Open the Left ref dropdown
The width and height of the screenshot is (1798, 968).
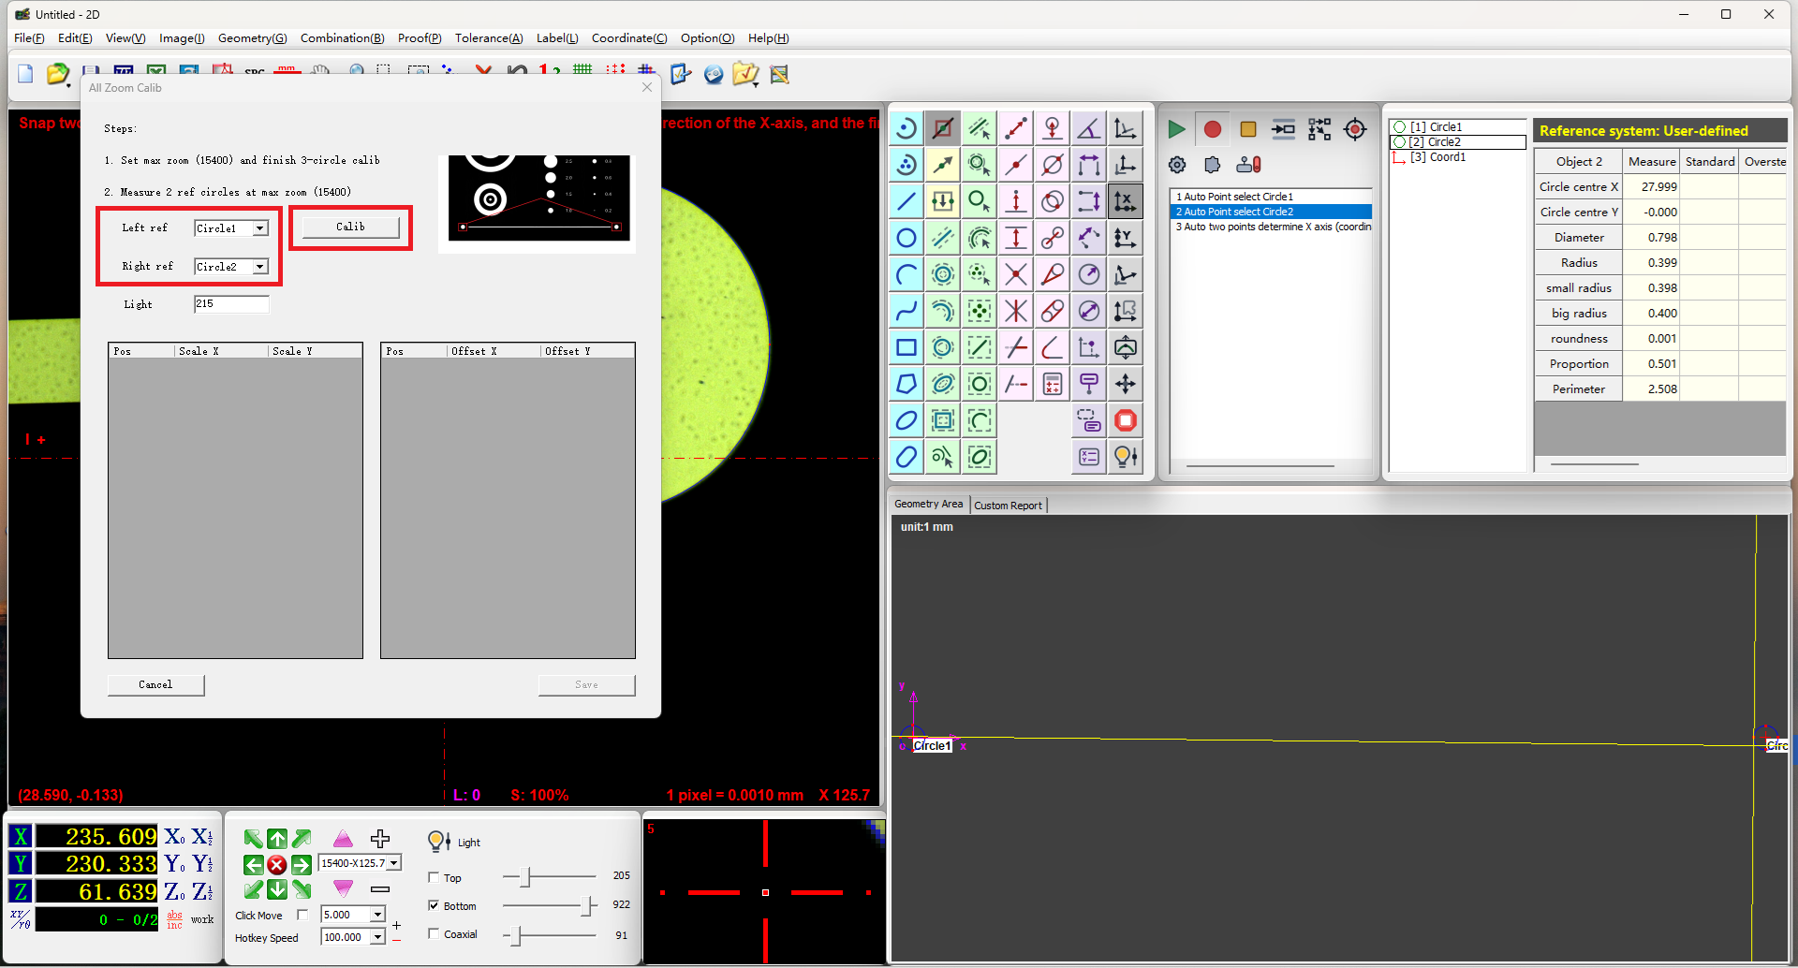260,228
